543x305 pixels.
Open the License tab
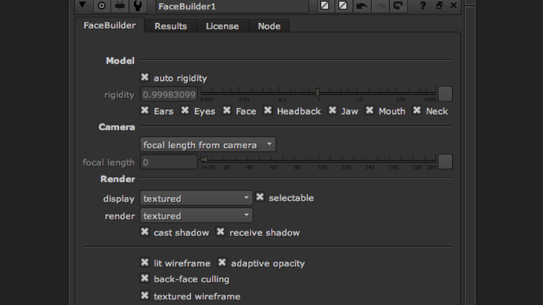(222, 26)
